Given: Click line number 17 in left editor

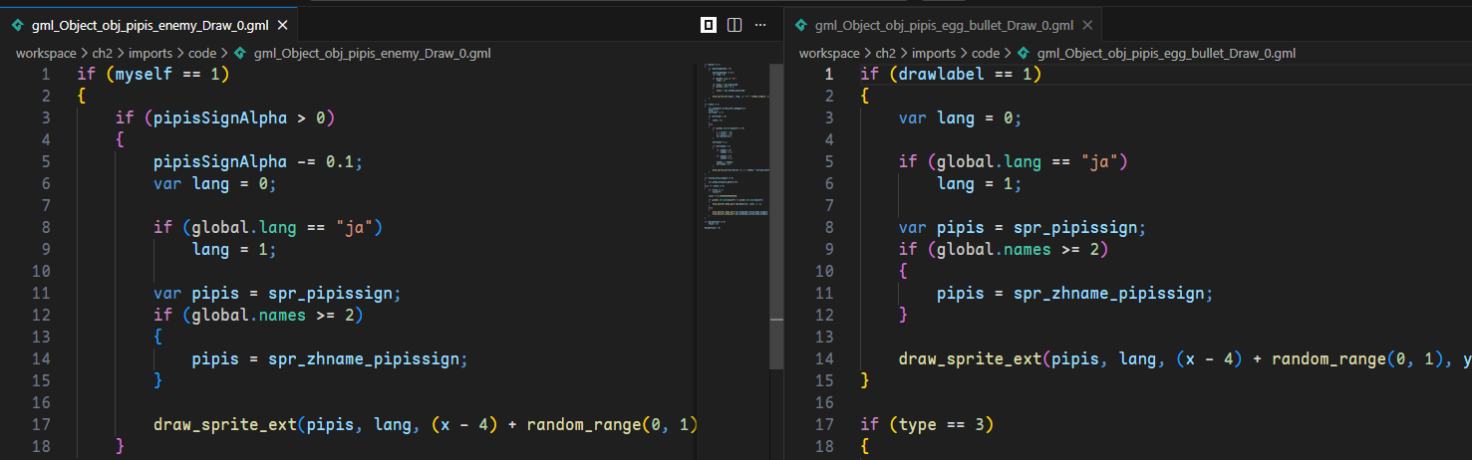Looking at the screenshot, I should (41, 425).
